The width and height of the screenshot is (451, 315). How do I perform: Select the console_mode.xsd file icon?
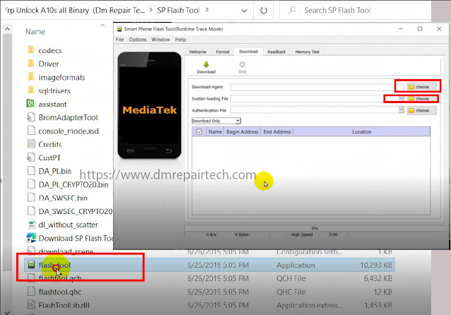(31, 131)
